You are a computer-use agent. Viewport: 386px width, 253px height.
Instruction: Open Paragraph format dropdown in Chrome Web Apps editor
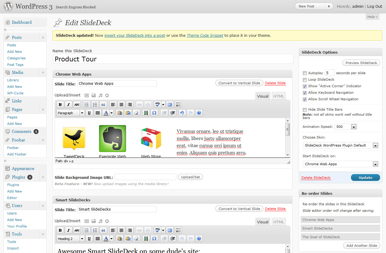[71, 113]
